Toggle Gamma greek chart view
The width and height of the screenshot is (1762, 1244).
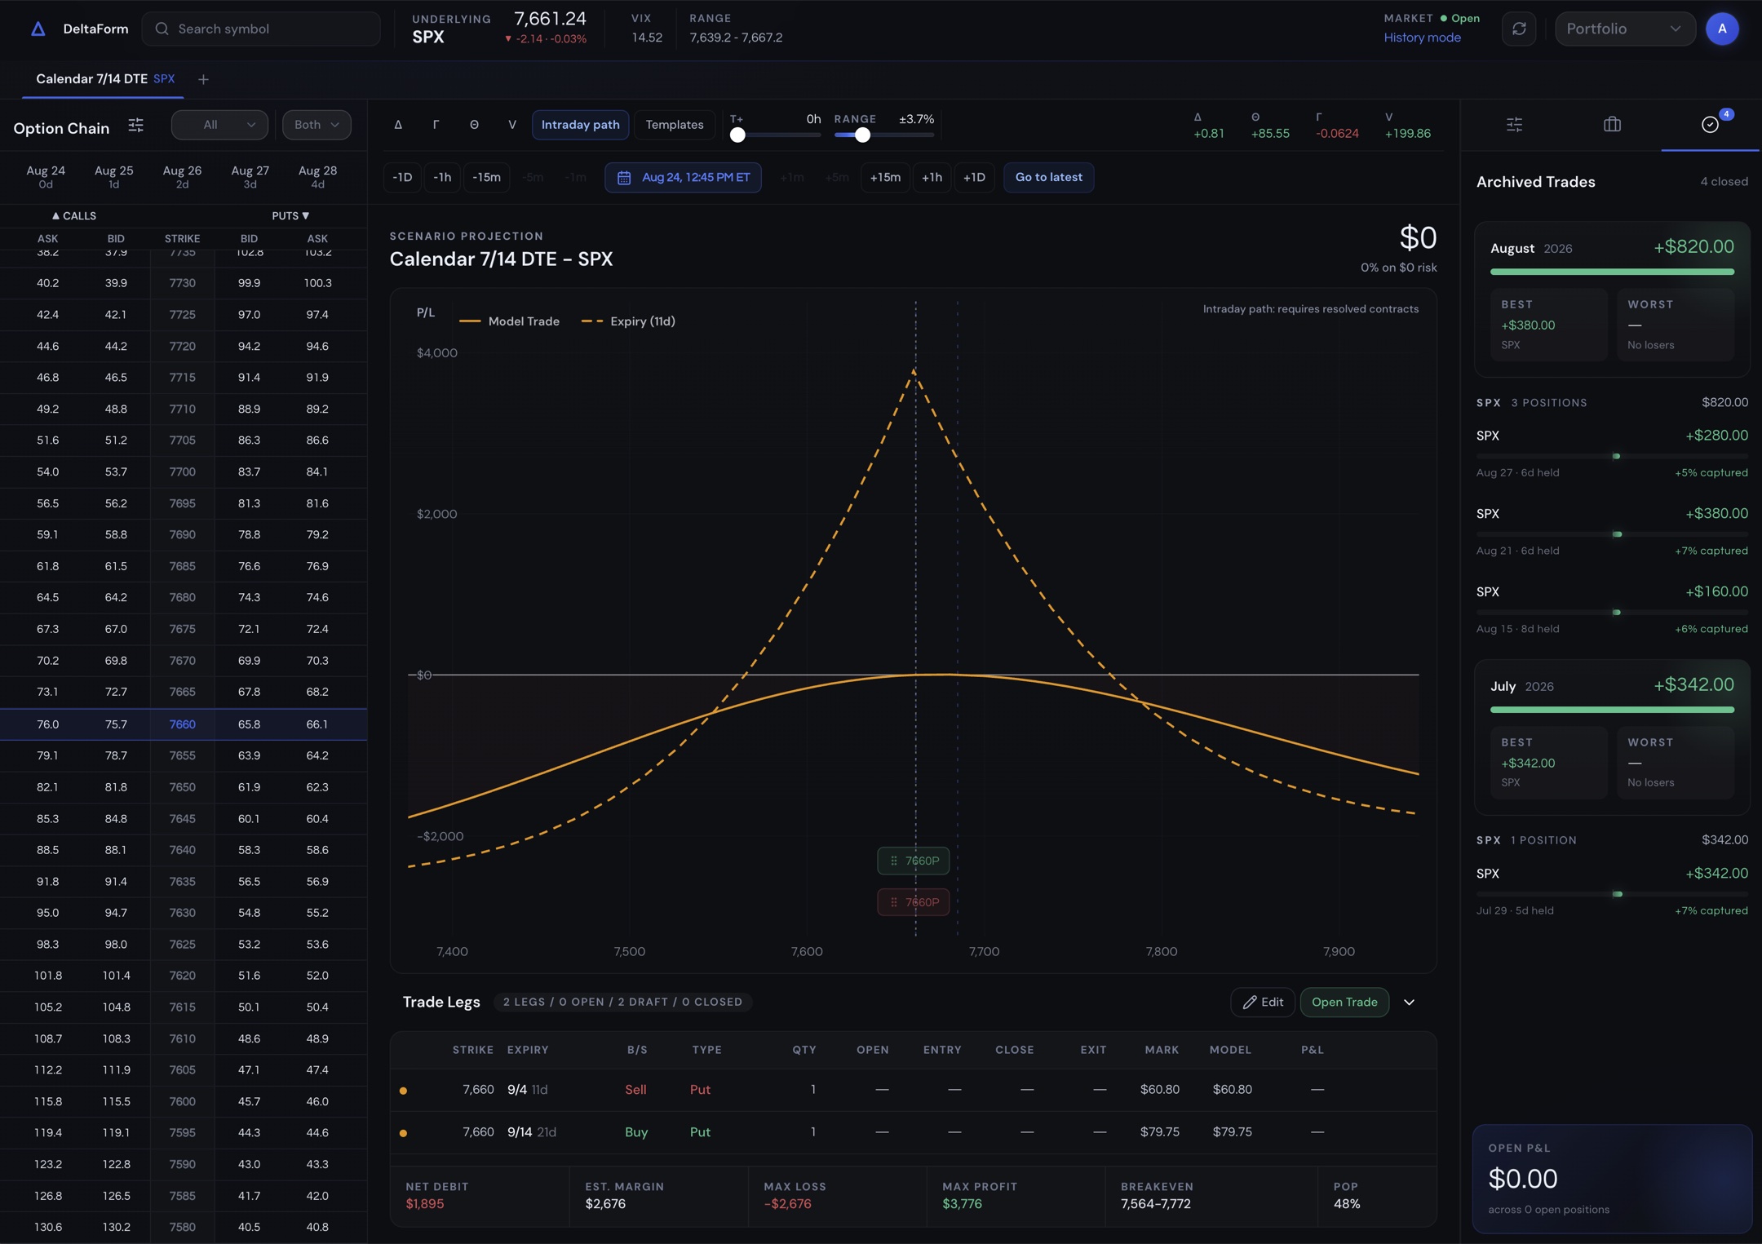coord(436,125)
